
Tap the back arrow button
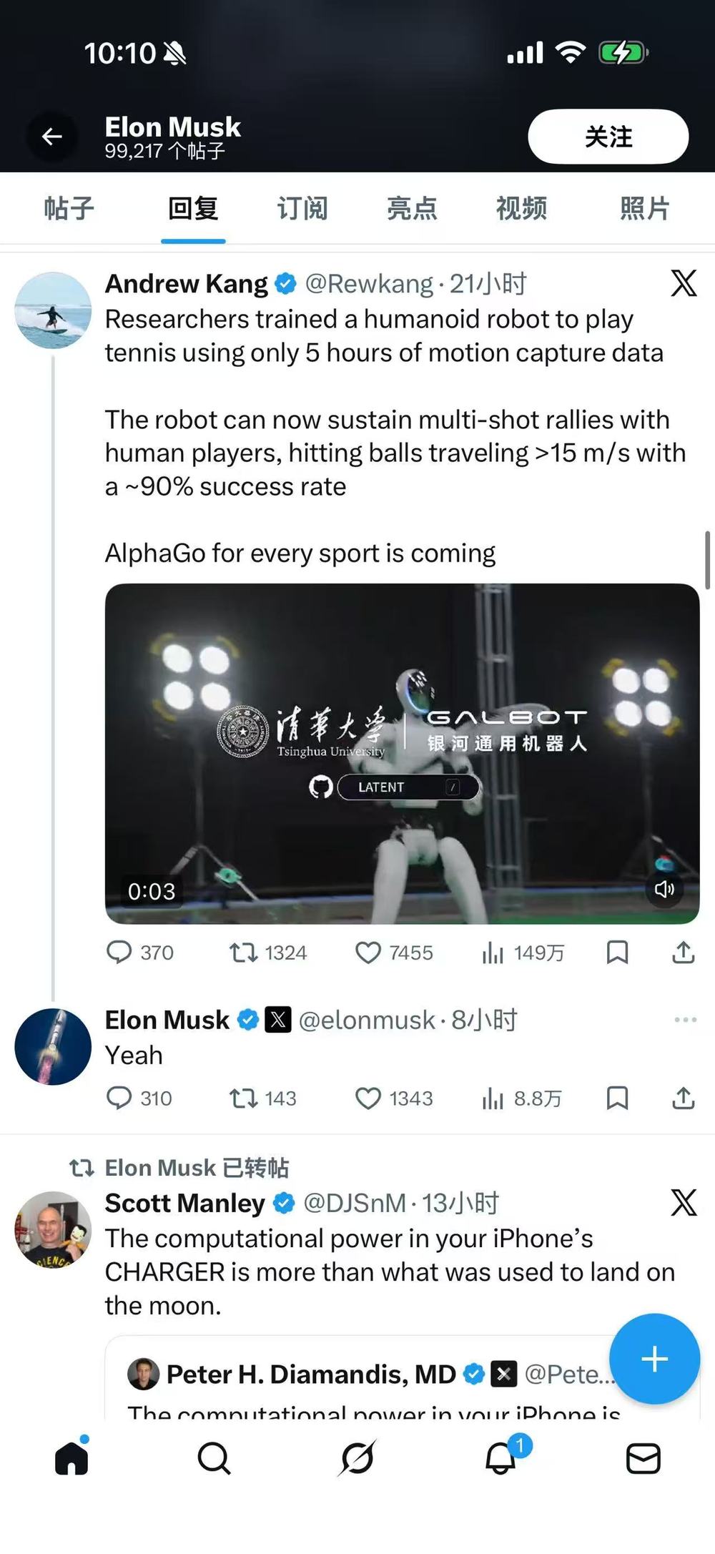coord(52,137)
